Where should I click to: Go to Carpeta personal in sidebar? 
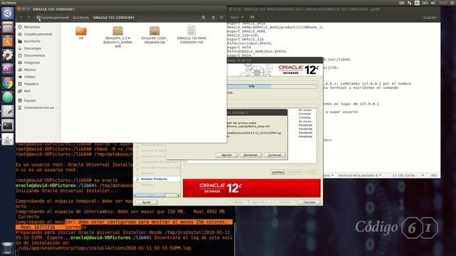click(38, 34)
